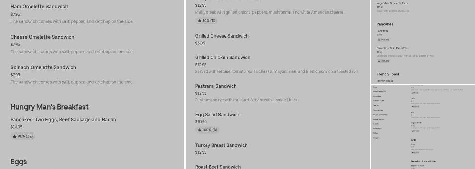Pick the Pastrami Sandwich item
This screenshot has height=169, width=475.
[x=216, y=86]
